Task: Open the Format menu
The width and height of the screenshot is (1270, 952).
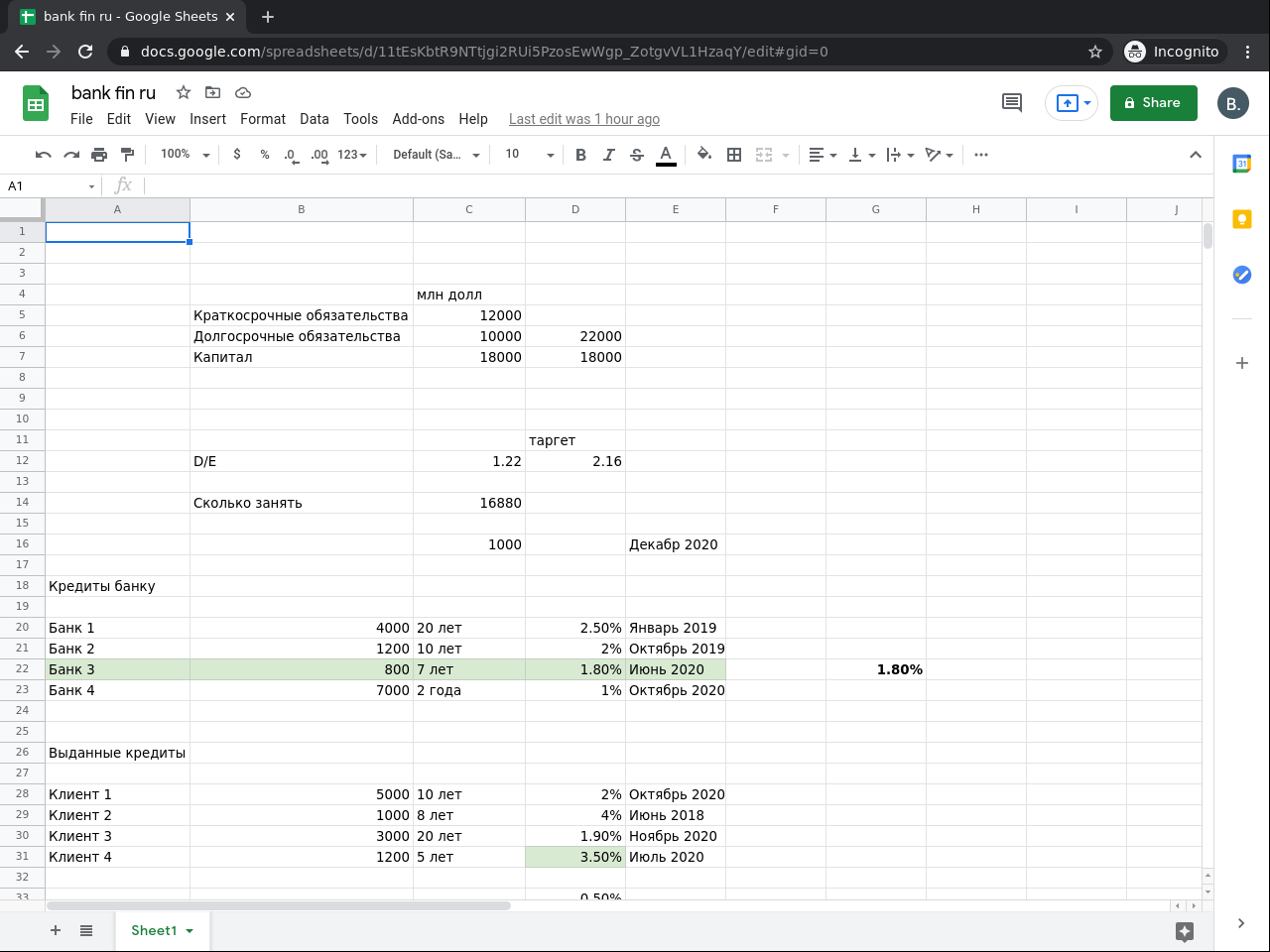Action: tap(262, 119)
